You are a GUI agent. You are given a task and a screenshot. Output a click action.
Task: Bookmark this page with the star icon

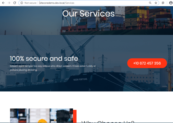[x=156, y=3]
